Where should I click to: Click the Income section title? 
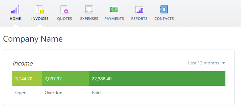point(23,63)
